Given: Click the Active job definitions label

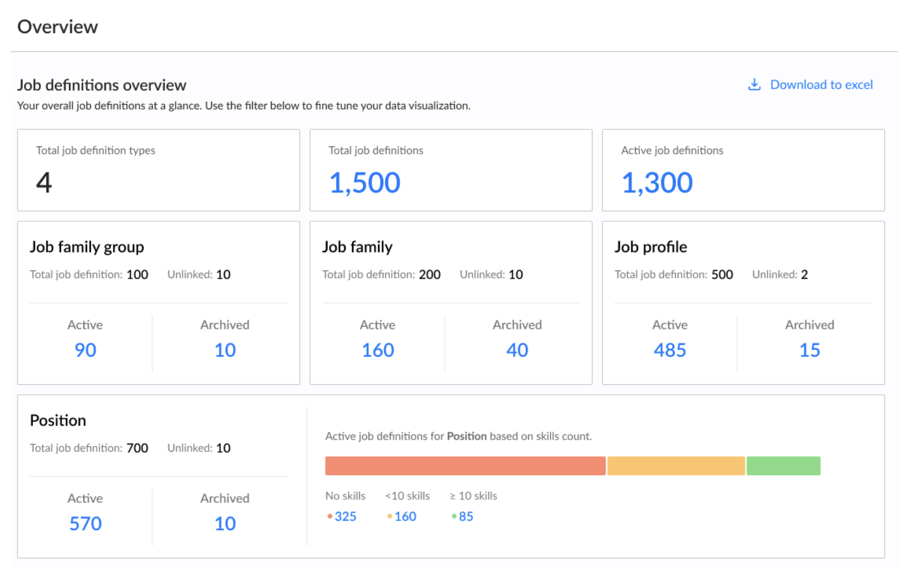Looking at the screenshot, I should (x=672, y=151).
